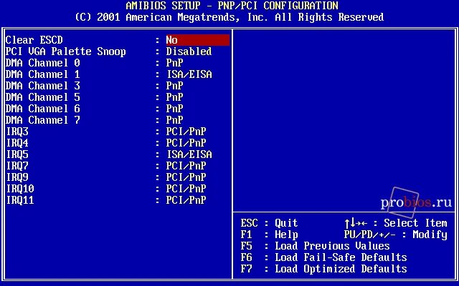Click F6 Load Fail-Safe Defaults hint
This screenshot has height=286, width=459.
pyautogui.click(x=323, y=257)
